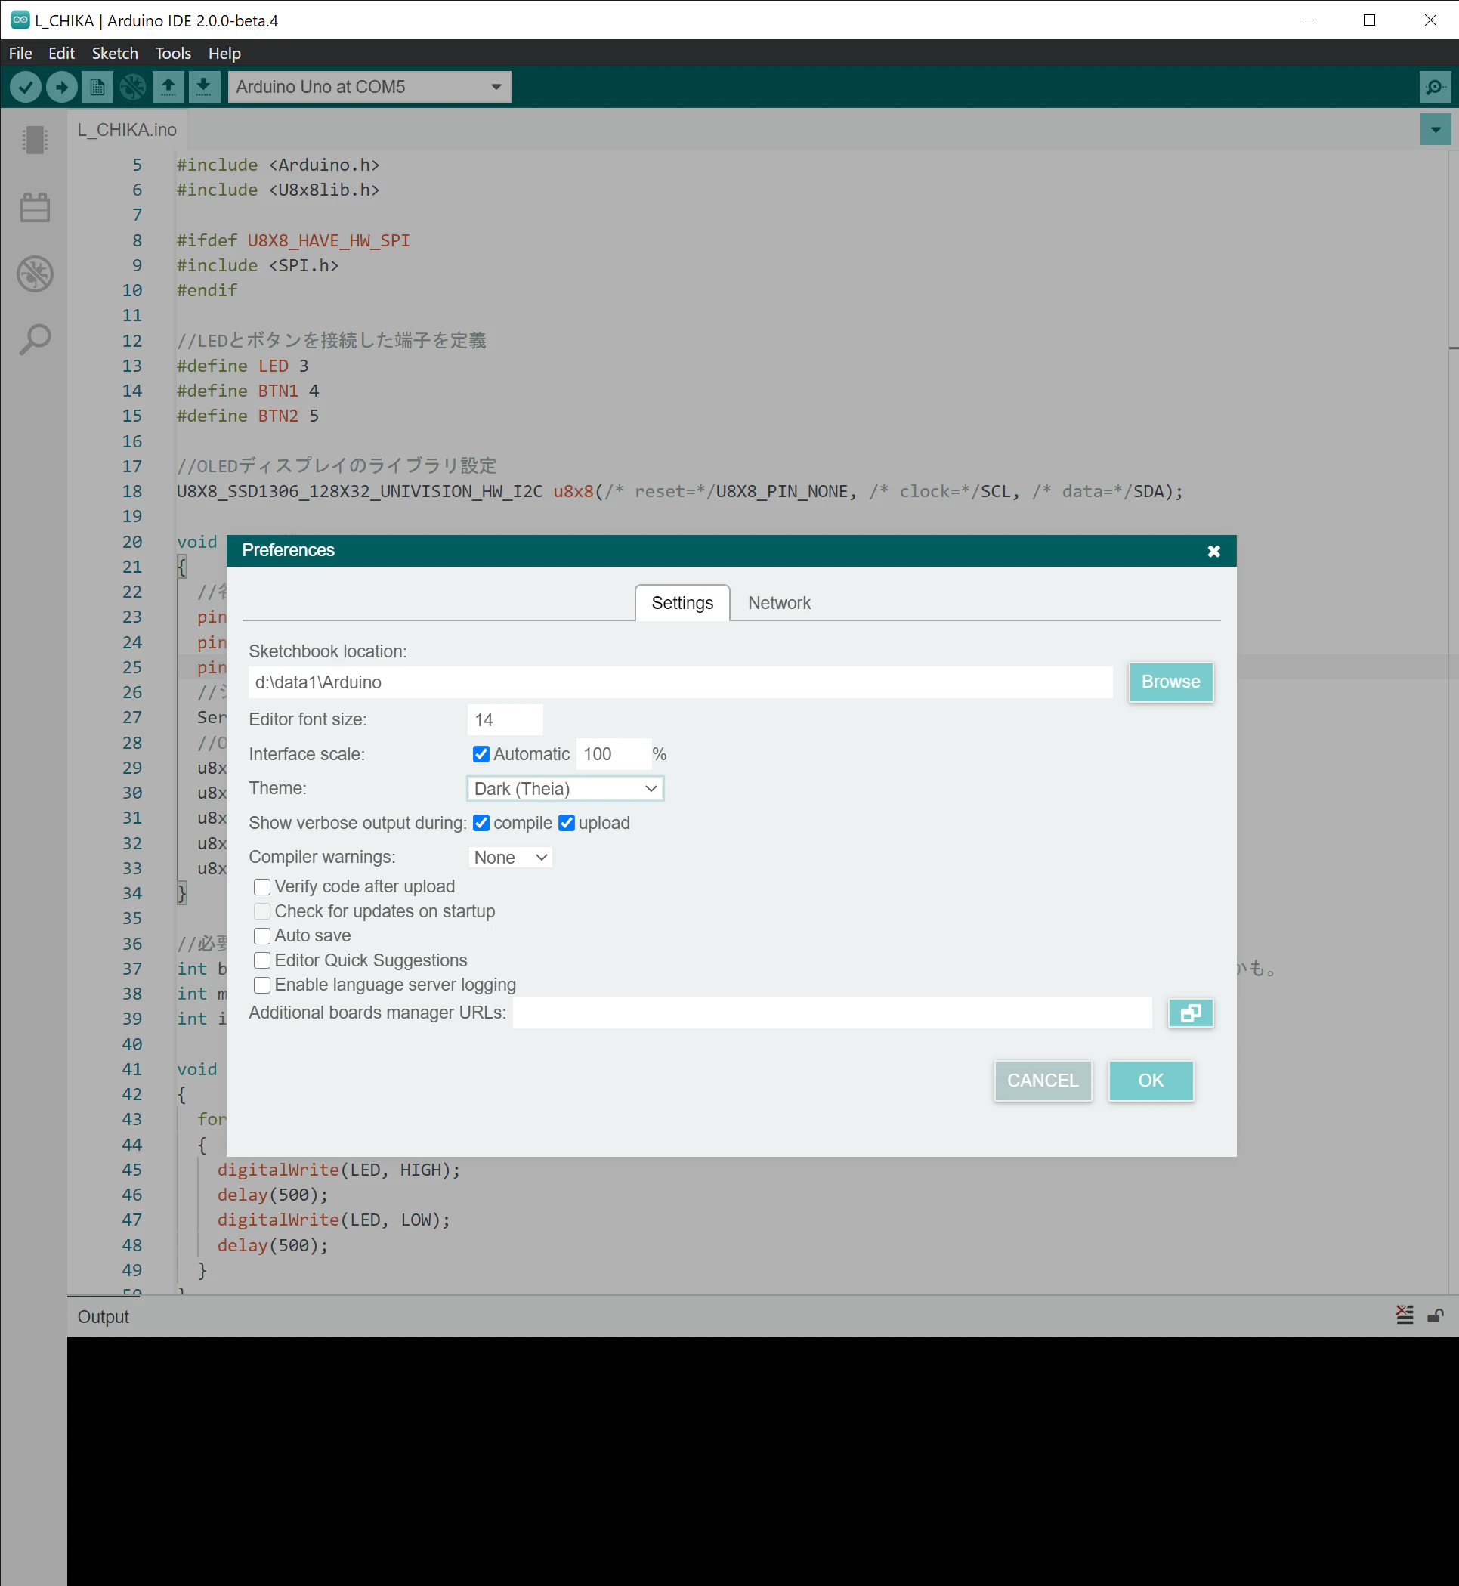Screen dimensions: 1459x1586
Task: Click the CANCEL button
Action: [x=1042, y=1080]
